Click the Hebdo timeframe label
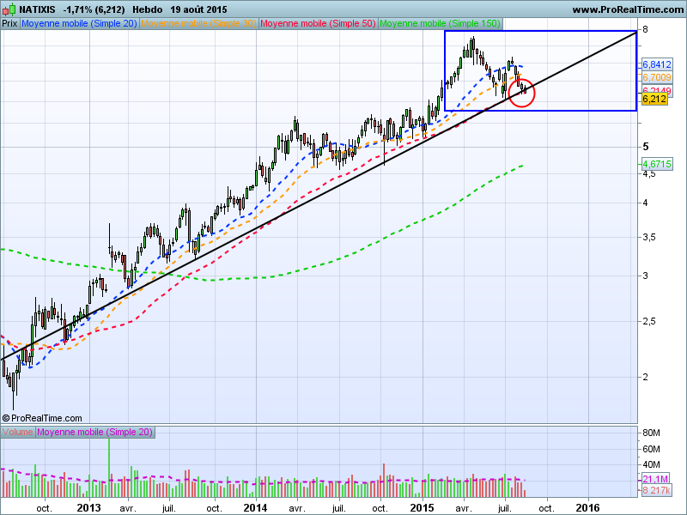 [147, 9]
